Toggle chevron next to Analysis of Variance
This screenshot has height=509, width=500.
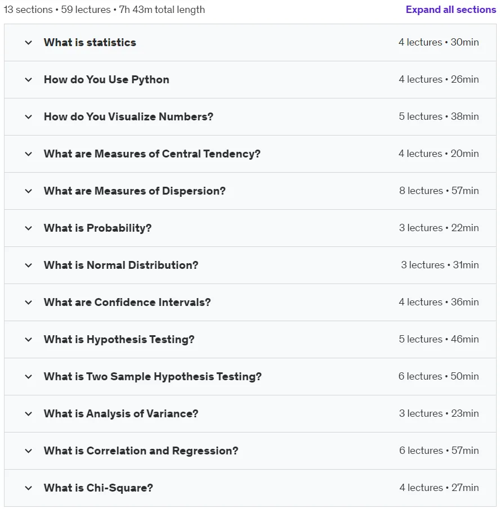click(29, 413)
